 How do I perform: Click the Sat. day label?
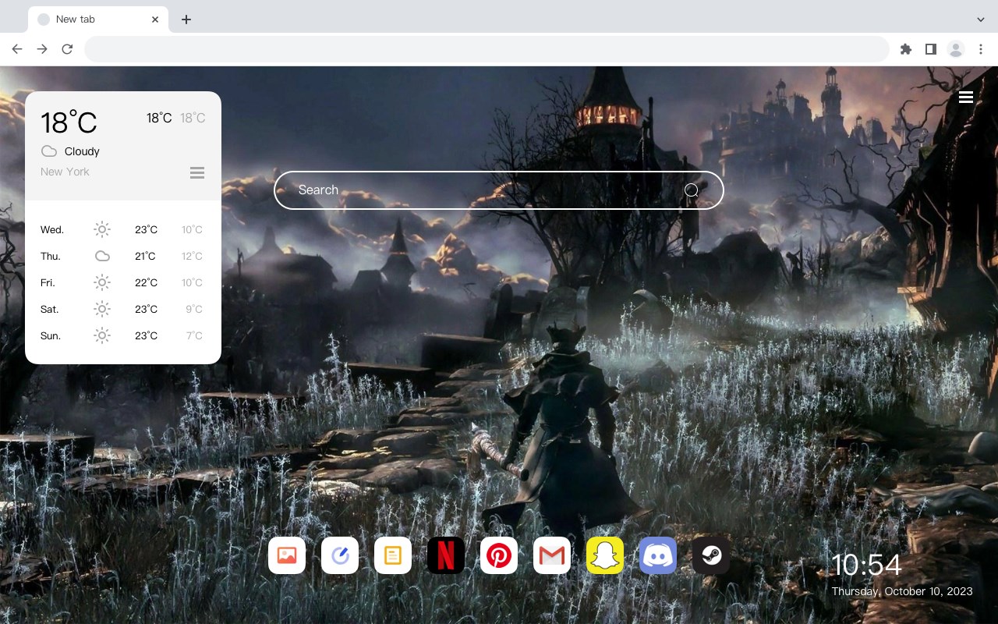tap(50, 309)
